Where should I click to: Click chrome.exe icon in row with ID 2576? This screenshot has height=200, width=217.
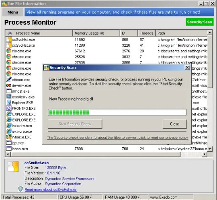[x=9, y=51]
